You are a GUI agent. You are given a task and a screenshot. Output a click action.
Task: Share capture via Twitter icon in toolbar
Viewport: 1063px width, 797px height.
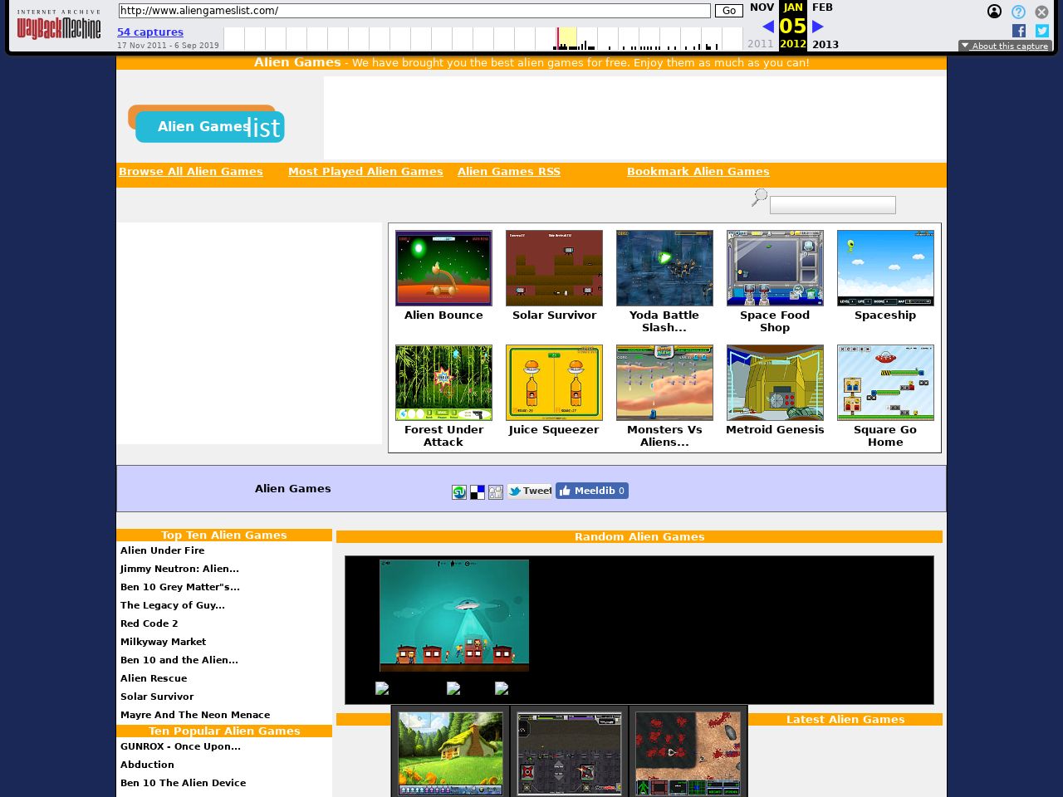tap(1042, 31)
